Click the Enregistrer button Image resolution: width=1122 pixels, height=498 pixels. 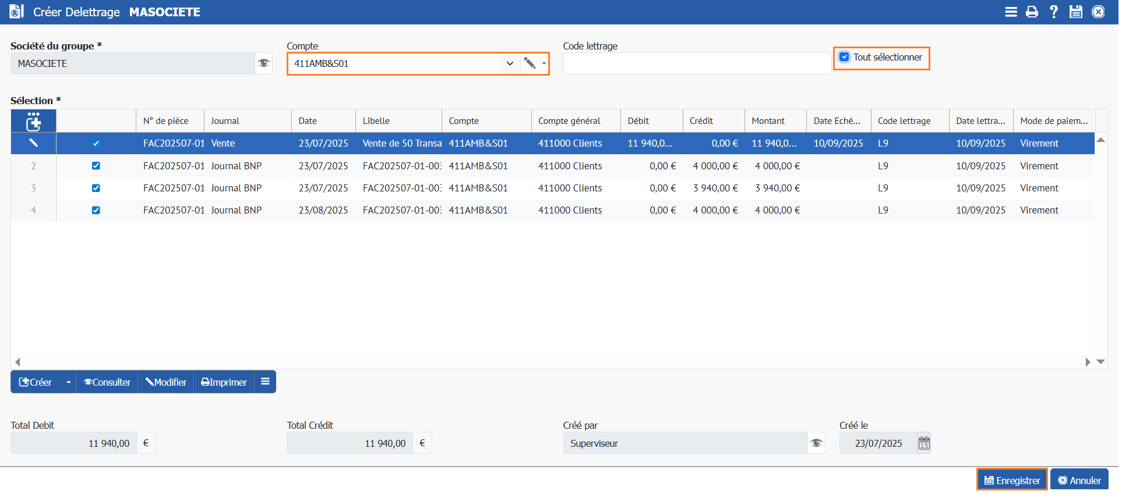[x=1012, y=481]
